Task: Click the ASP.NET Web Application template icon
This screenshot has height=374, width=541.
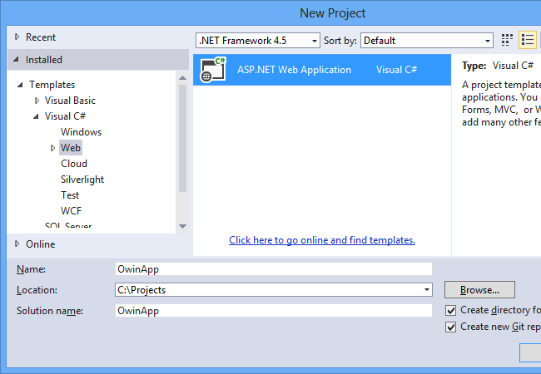Action: pos(213,70)
